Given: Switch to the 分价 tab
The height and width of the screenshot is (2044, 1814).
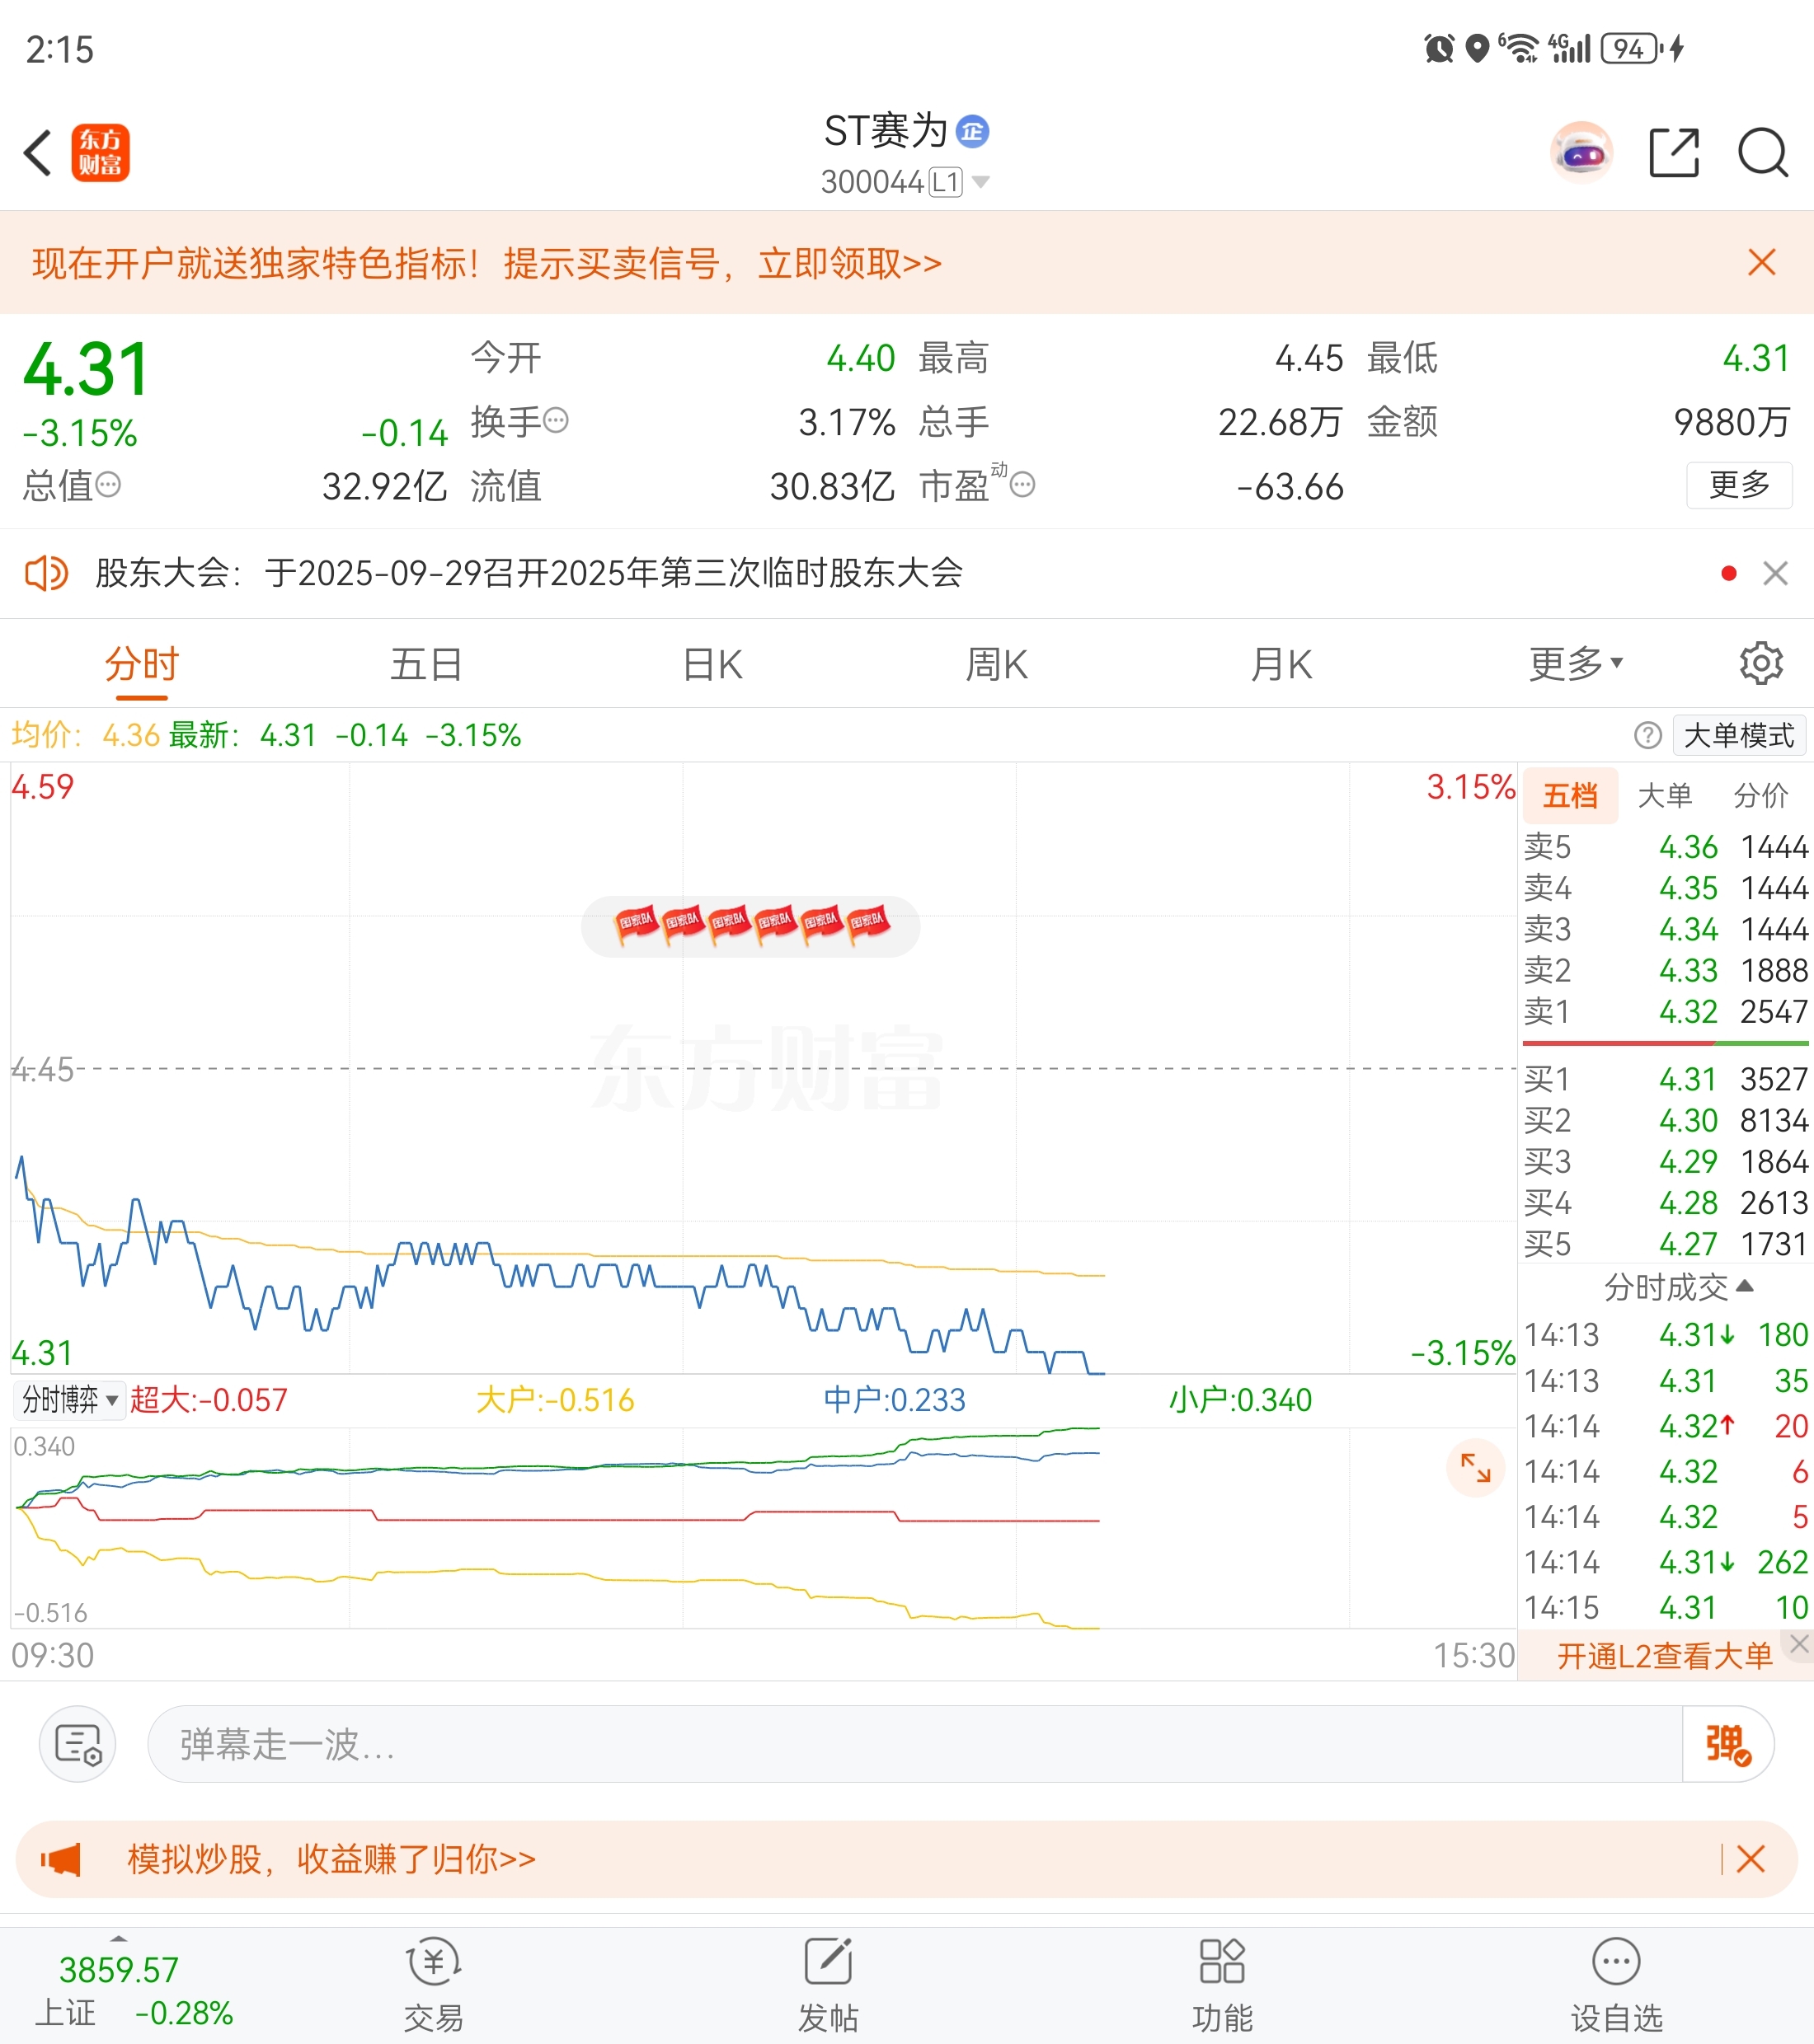Looking at the screenshot, I should pyautogui.click(x=1761, y=796).
